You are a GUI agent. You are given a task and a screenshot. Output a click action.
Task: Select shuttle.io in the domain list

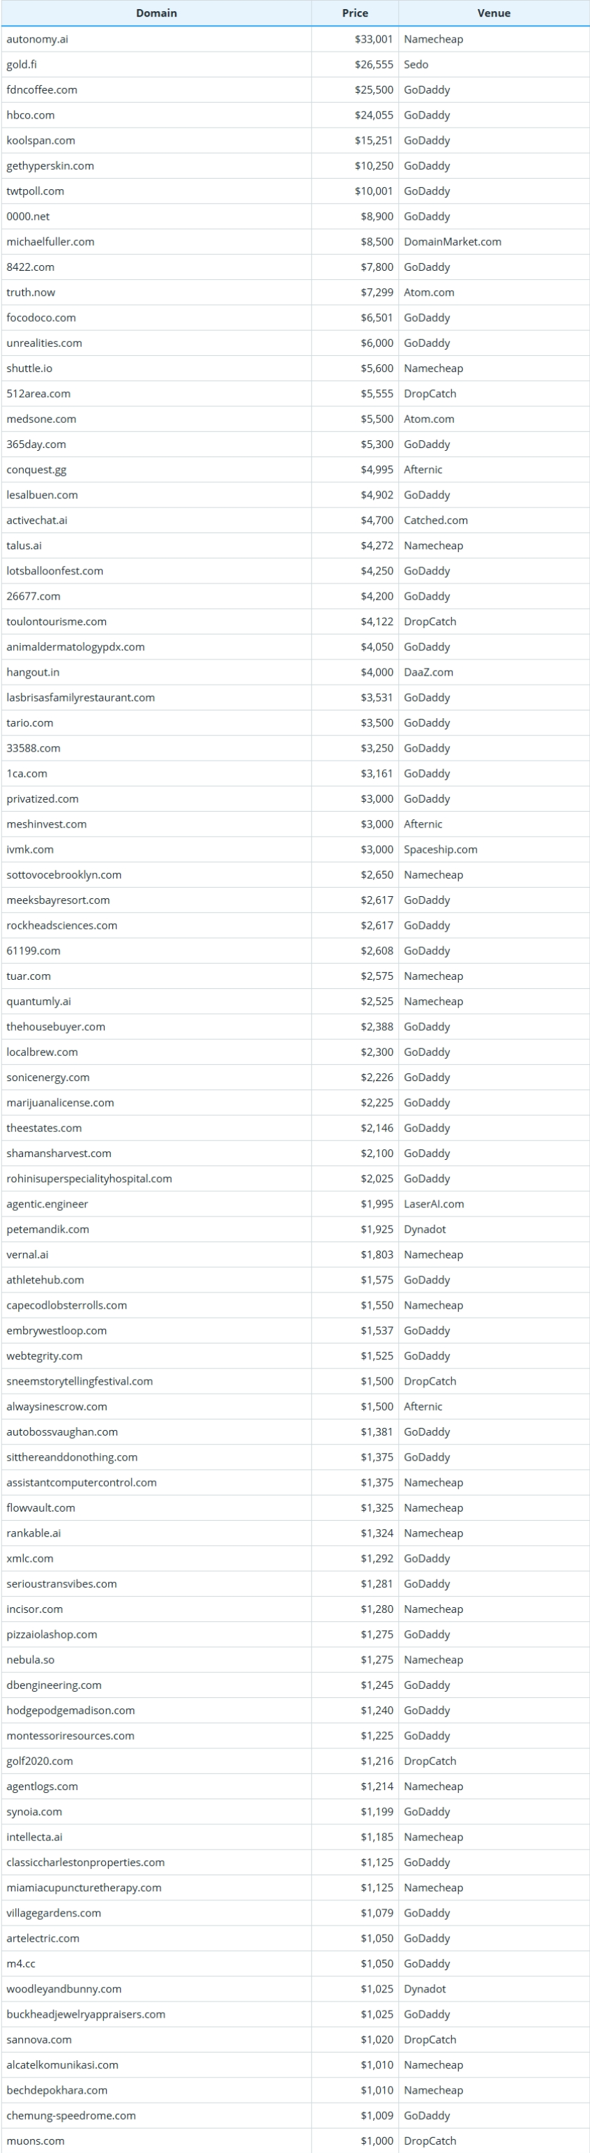pyautogui.click(x=29, y=368)
